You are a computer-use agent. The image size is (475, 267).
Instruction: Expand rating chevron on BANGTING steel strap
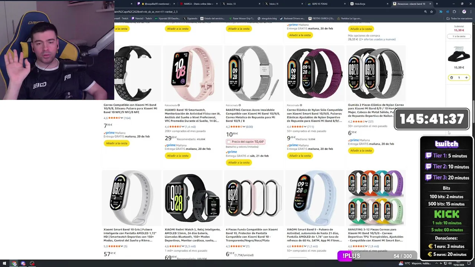tap(244, 127)
